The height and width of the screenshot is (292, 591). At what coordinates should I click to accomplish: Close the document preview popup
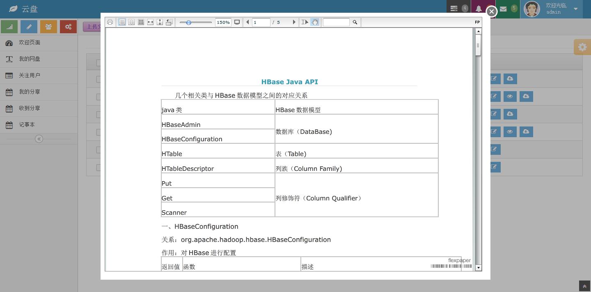pyautogui.click(x=491, y=11)
